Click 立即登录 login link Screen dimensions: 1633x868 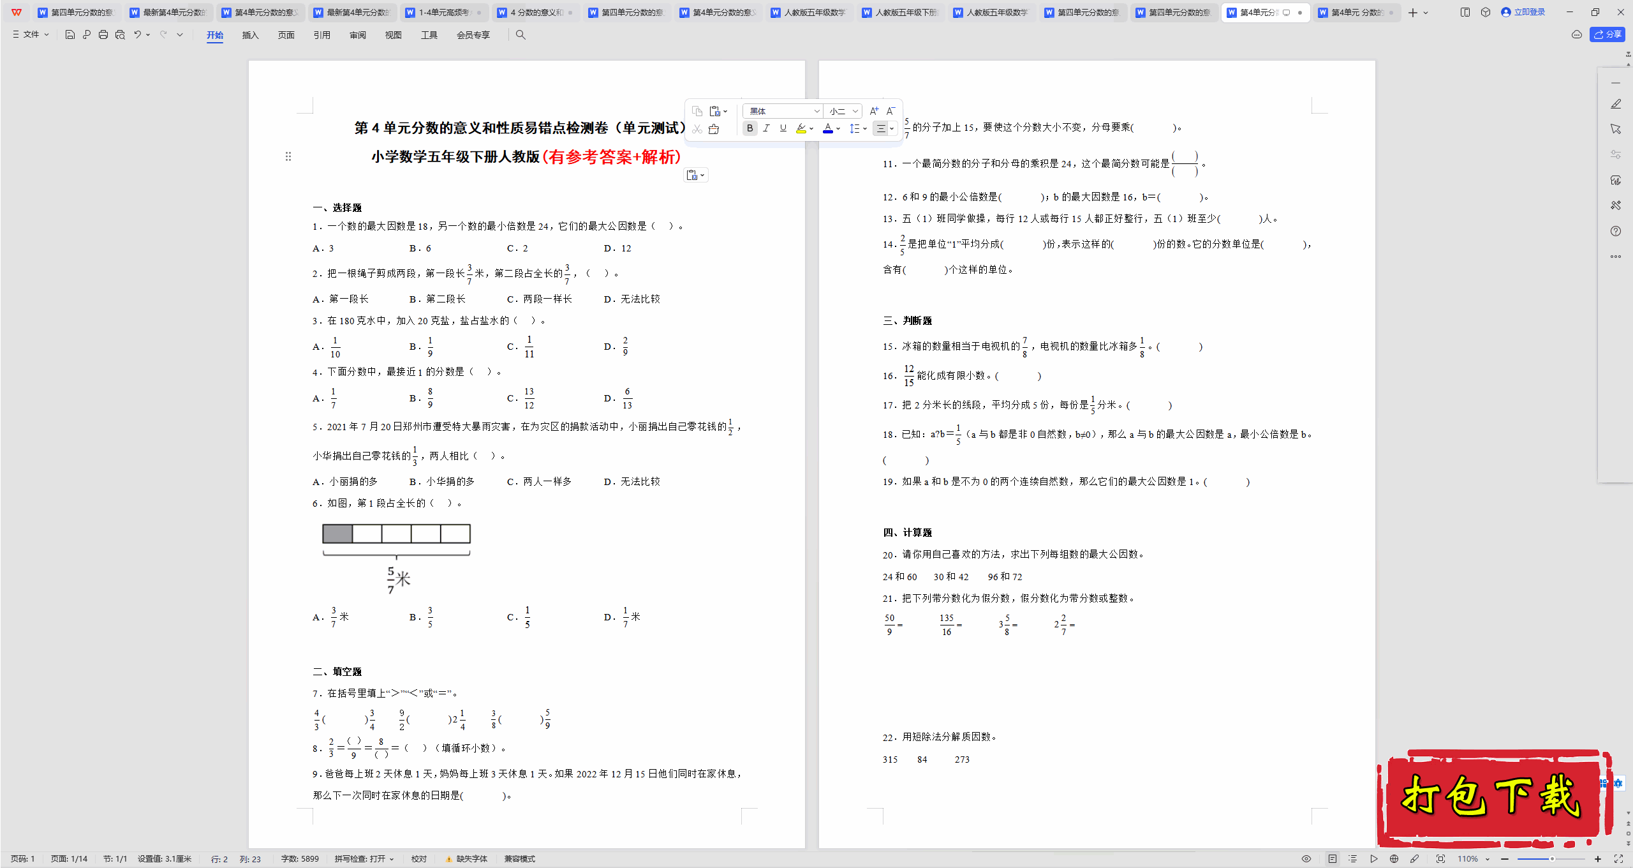(1523, 12)
